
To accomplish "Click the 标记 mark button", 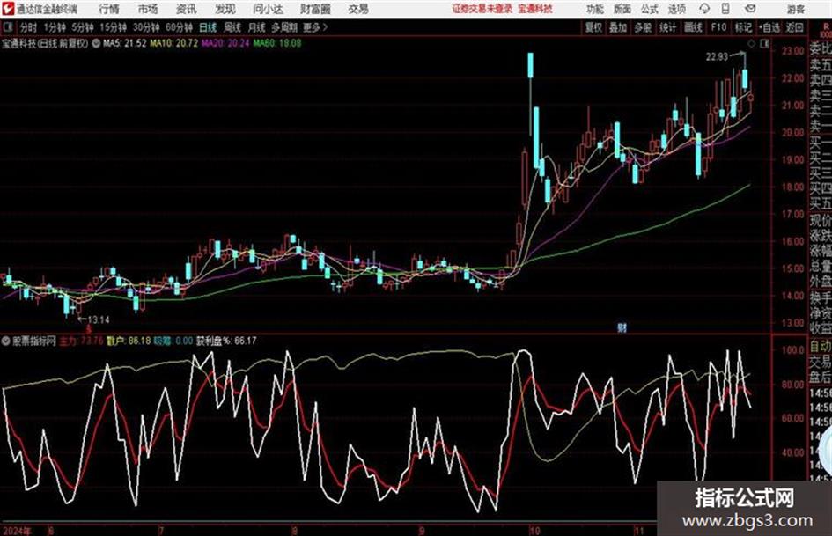I will click(x=743, y=27).
